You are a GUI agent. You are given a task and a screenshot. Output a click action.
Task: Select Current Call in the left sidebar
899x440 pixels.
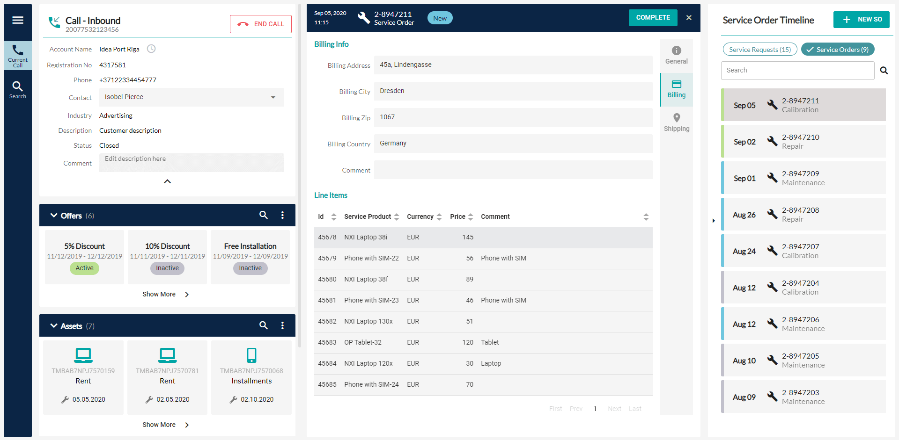(x=17, y=55)
